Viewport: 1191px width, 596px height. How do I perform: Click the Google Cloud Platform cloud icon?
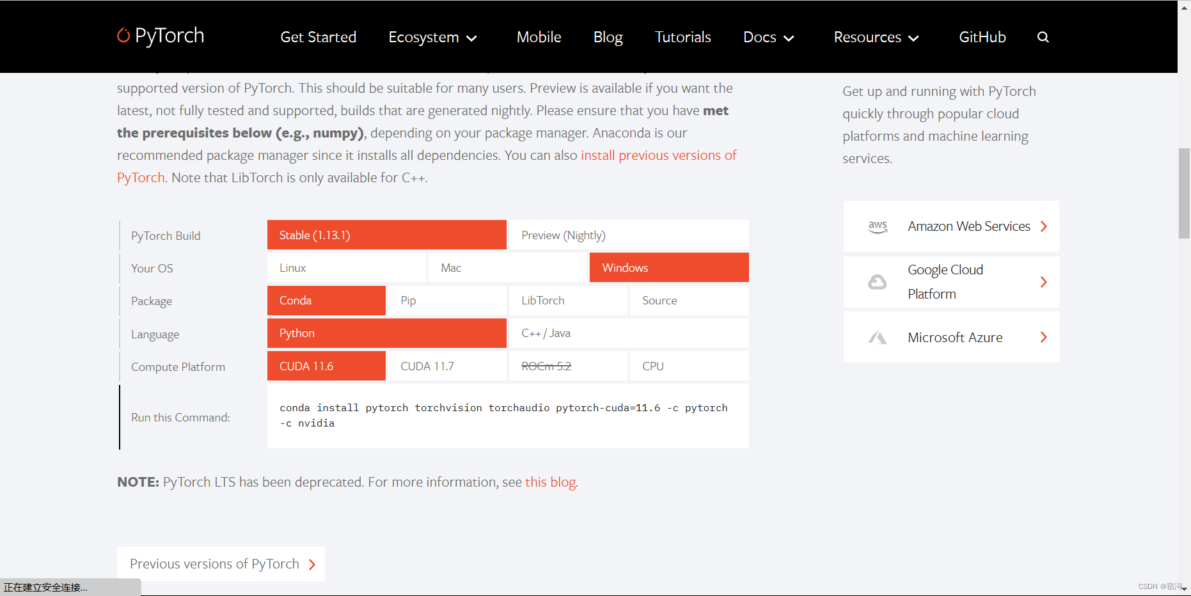click(878, 282)
